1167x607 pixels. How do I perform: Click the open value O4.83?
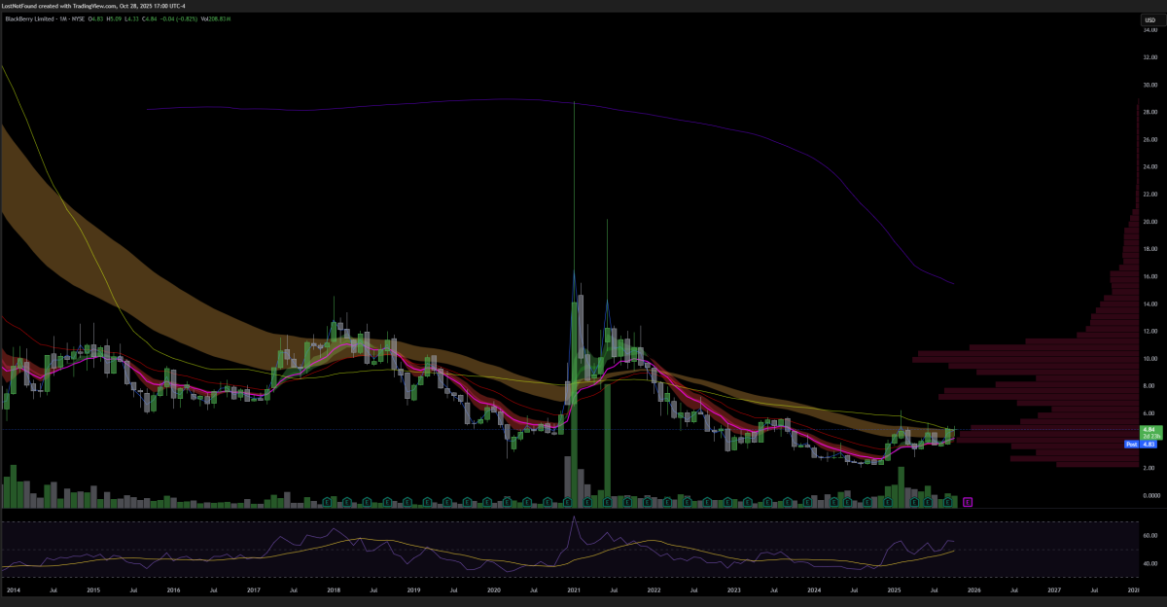click(x=96, y=19)
